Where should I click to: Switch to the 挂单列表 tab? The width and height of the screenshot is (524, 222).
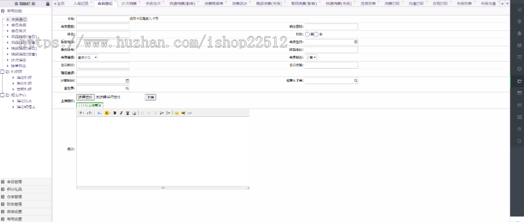(368, 3)
